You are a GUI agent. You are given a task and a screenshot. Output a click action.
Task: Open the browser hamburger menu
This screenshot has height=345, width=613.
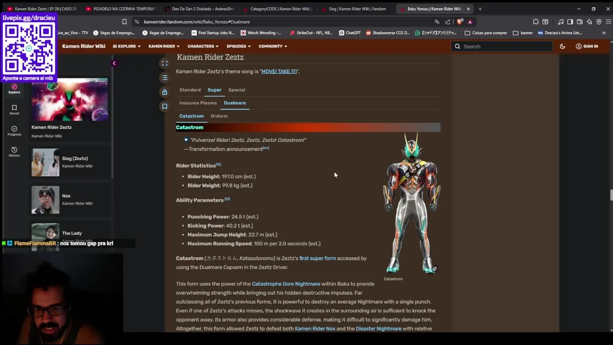[609, 22]
